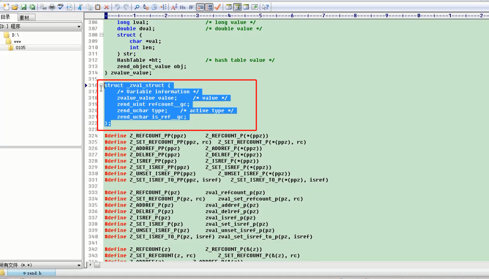Select the www folder in directory tree
This screenshot has height=279, width=489.
tap(17, 41)
